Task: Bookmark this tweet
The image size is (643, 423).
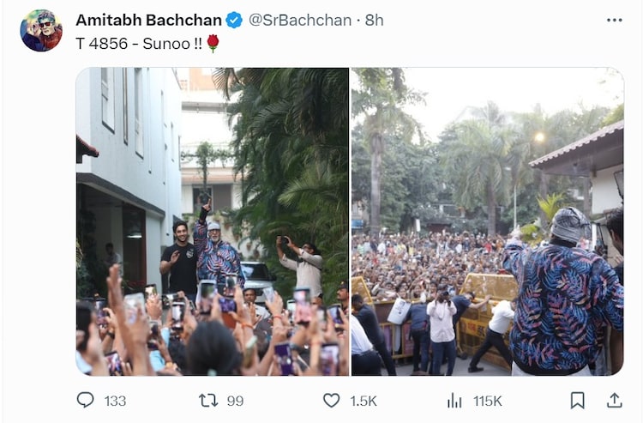Action: coord(577,401)
